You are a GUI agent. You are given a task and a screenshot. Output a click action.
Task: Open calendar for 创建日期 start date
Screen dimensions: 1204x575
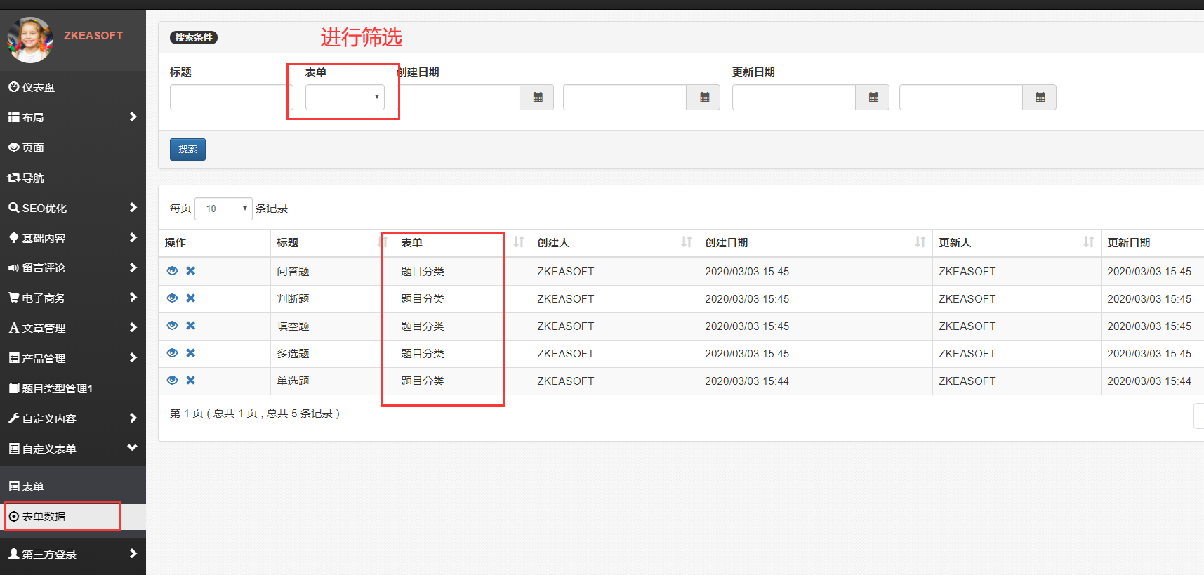click(537, 98)
